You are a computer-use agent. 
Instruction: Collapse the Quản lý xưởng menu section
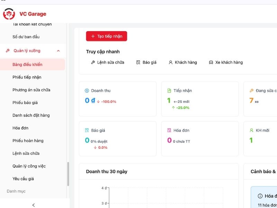(58, 51)
